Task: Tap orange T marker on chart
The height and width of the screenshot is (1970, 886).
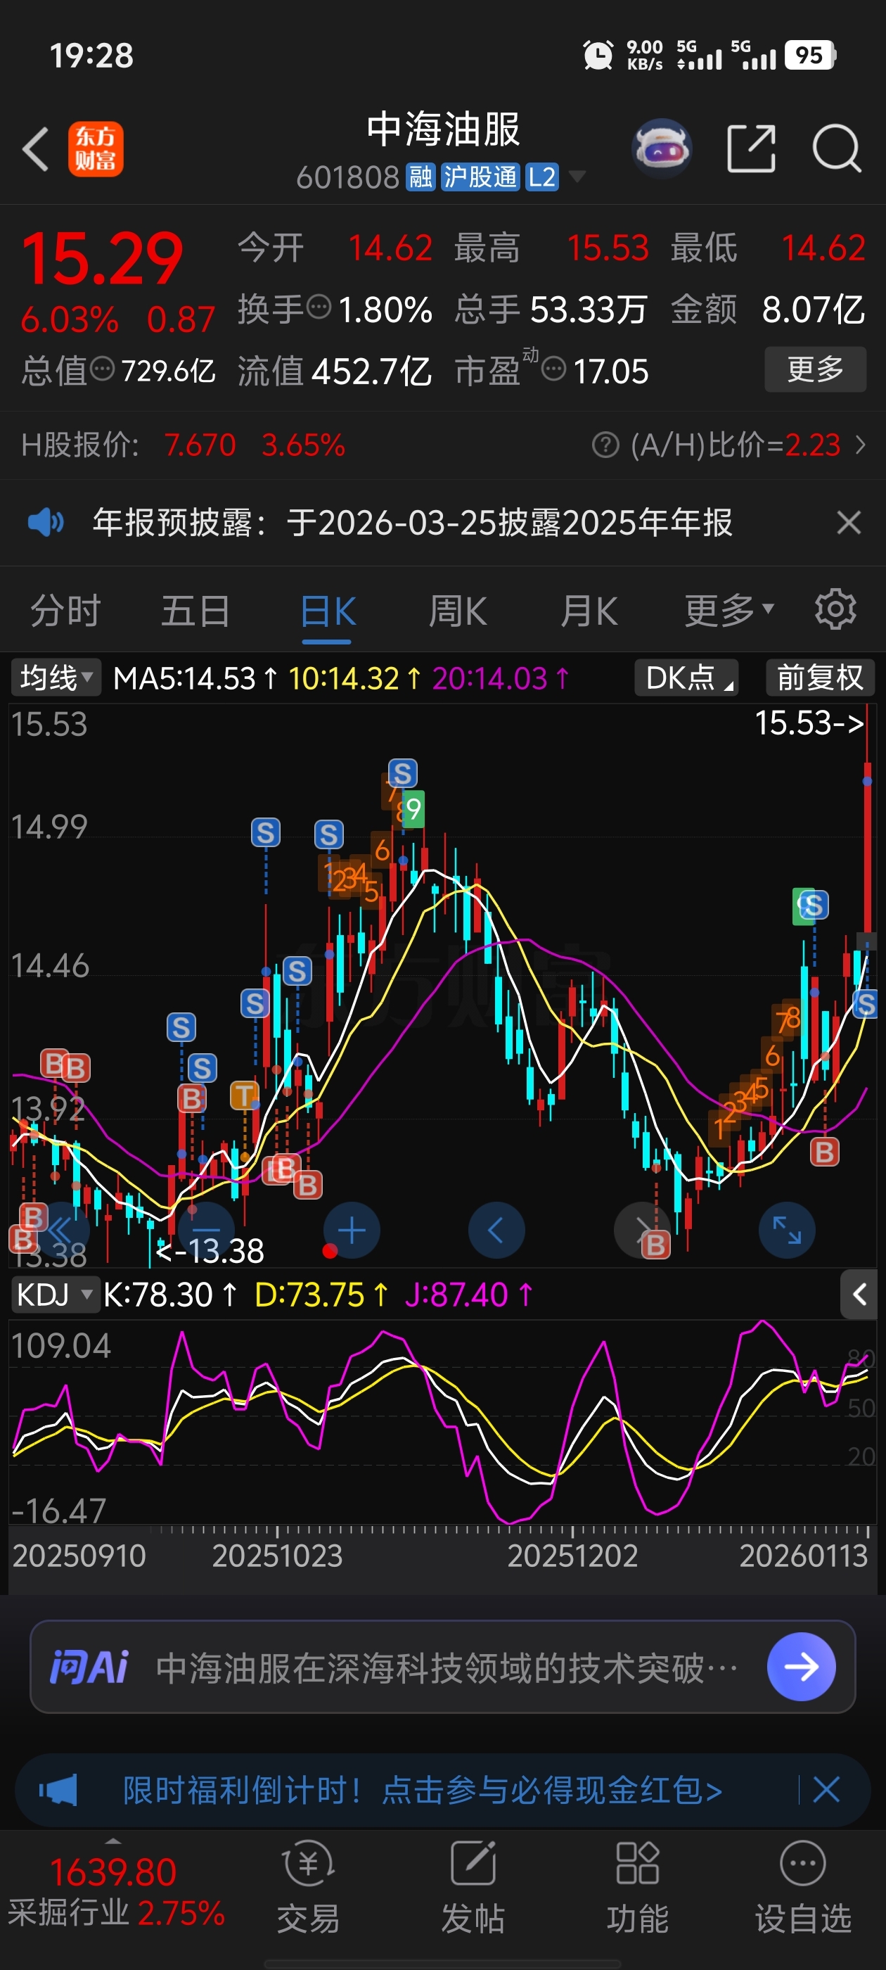Action: 244,1095
